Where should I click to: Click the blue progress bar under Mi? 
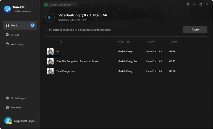[x=54, y=56]
